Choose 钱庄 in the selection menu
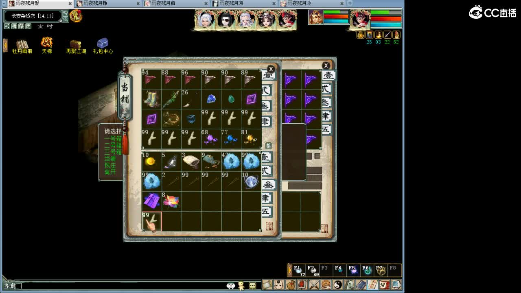 [x=110, y=165]
